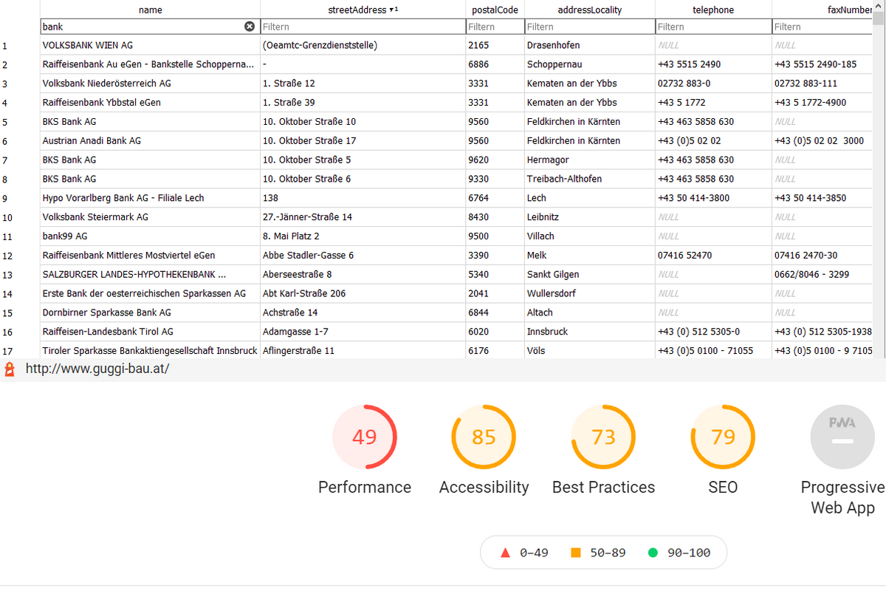Select the '27.-Jänner-Straße 14' cell
Viewport: 886px width, 608px height.
pyautogui.click(x=363, y=217)
